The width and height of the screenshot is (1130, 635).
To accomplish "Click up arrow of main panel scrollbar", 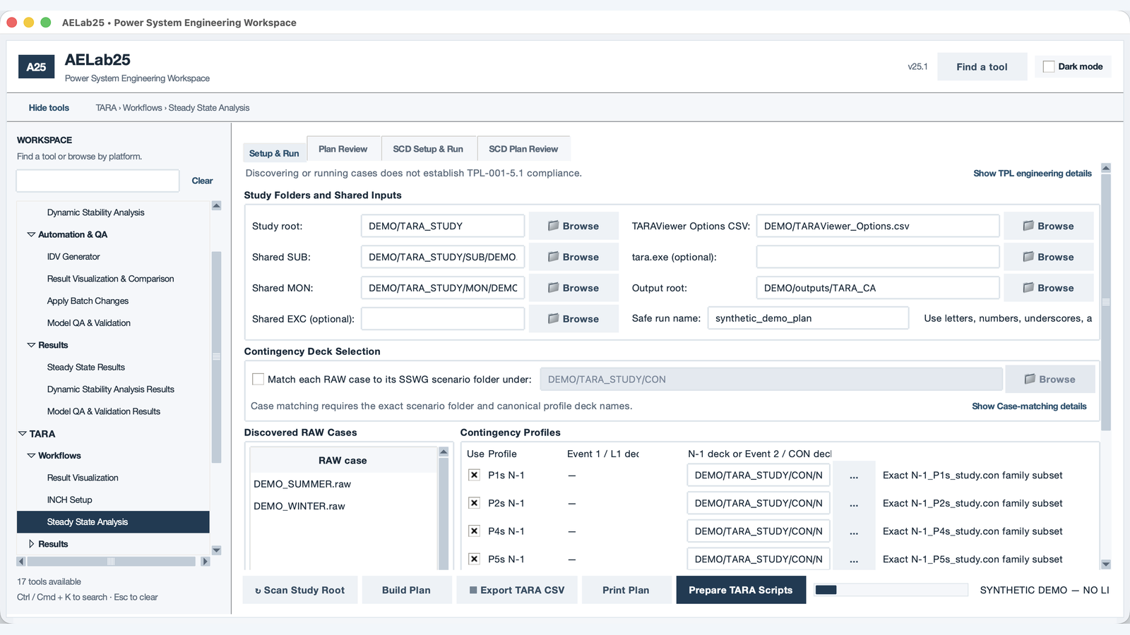I will [x=1106, y=168].
